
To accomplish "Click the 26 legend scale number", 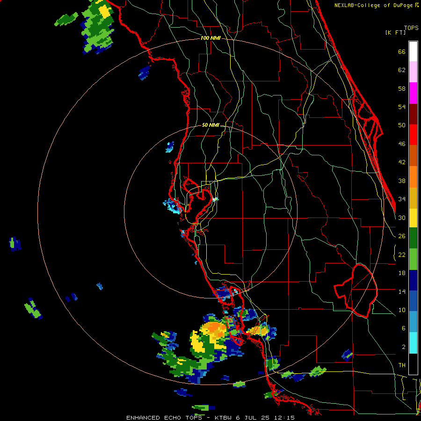I will coord(402,236).
